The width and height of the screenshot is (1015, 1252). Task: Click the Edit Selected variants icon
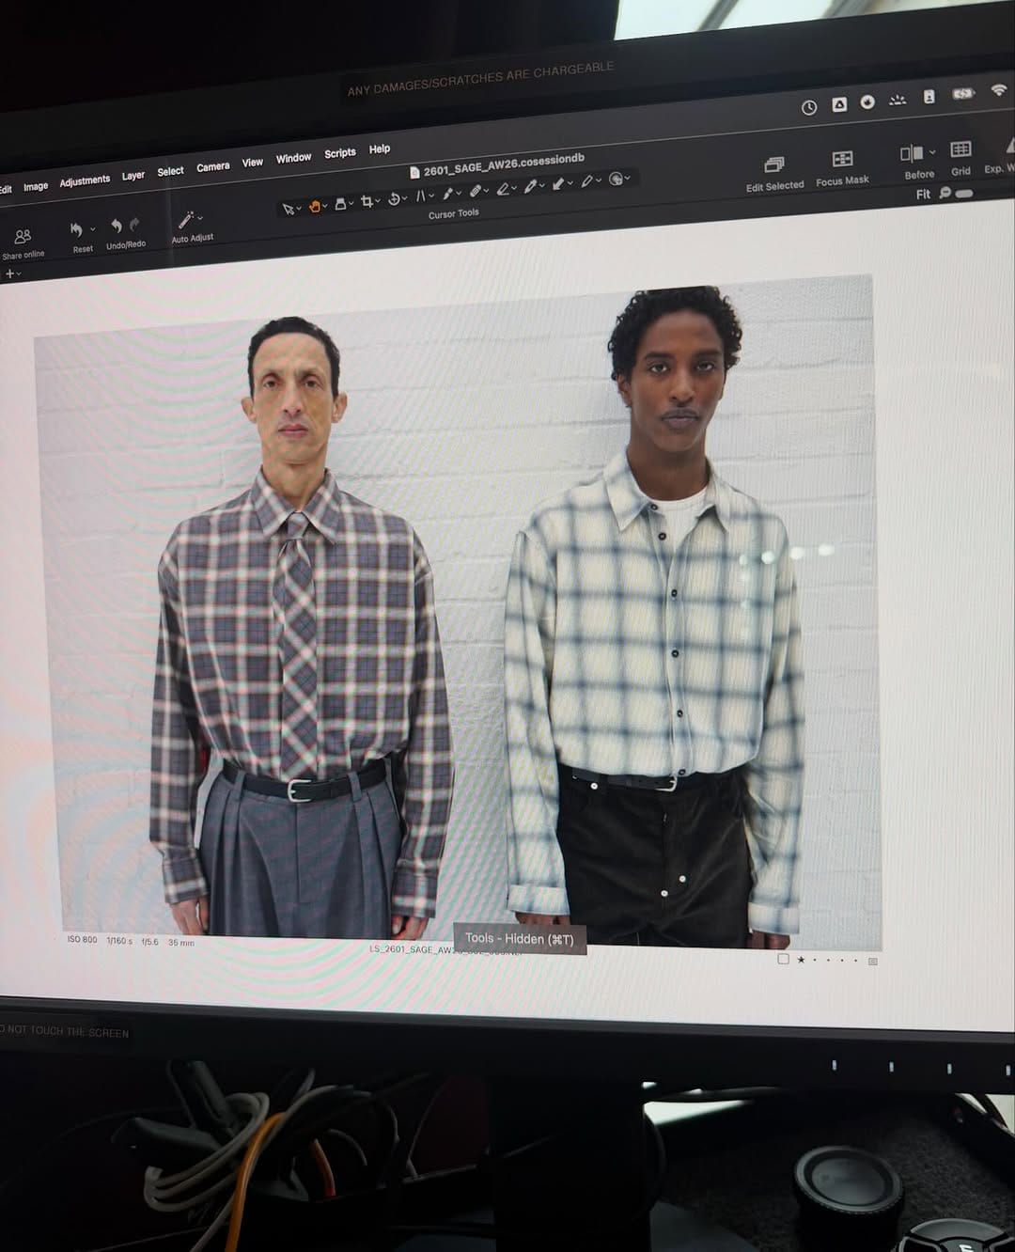click(x=773, y=165)
